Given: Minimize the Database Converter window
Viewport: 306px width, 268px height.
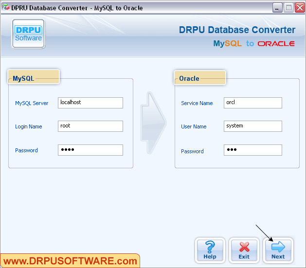Looking at the screenshot, I should tap(277, 8).
